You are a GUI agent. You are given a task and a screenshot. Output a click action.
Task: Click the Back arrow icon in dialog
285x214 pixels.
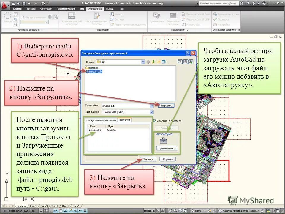point(148,62)
